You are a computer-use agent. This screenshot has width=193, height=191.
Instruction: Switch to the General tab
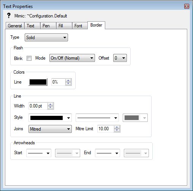click(x=15, y=26)
